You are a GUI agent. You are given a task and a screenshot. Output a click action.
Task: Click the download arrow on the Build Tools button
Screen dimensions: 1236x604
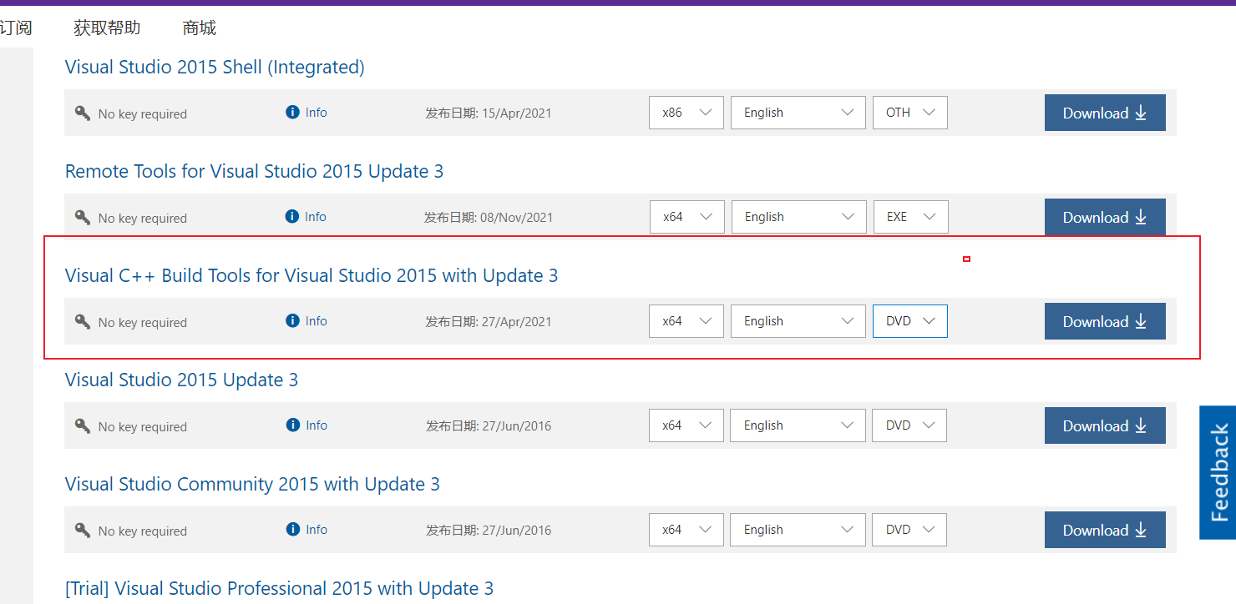[1141, 321]
